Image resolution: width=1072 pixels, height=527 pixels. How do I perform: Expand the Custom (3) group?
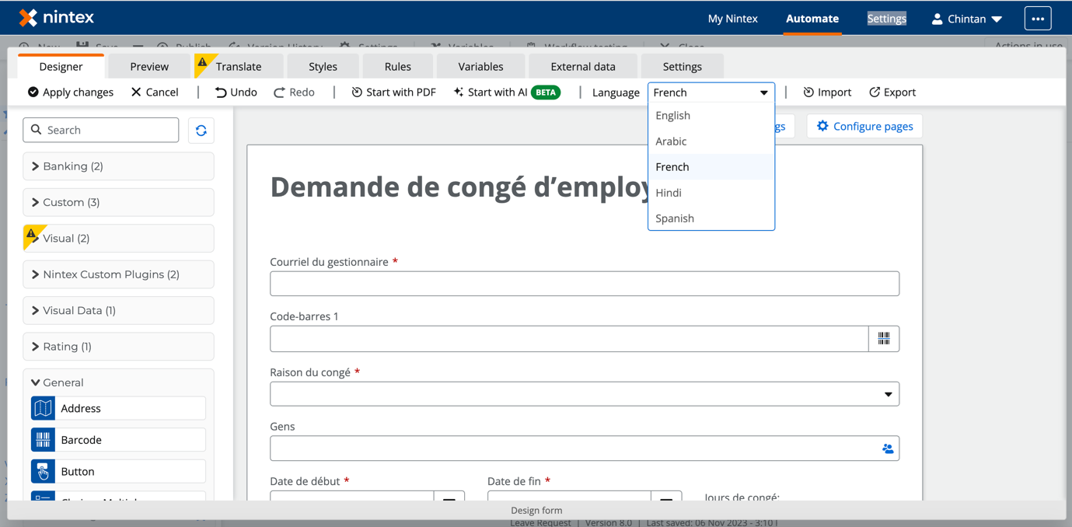[x=118, y=202]
